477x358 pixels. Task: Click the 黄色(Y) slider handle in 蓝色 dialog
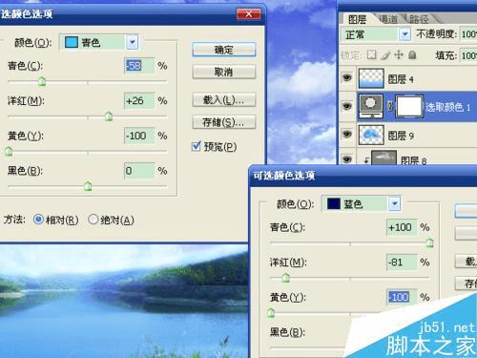[271, 312]
